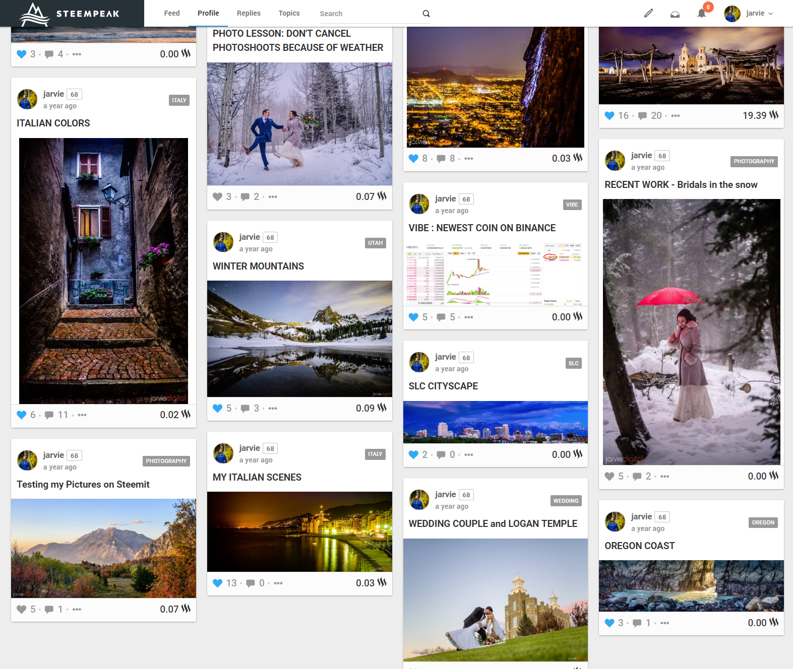Click the wallet icon in header
The image size is (793, 669).
click(x=675, y=14)
